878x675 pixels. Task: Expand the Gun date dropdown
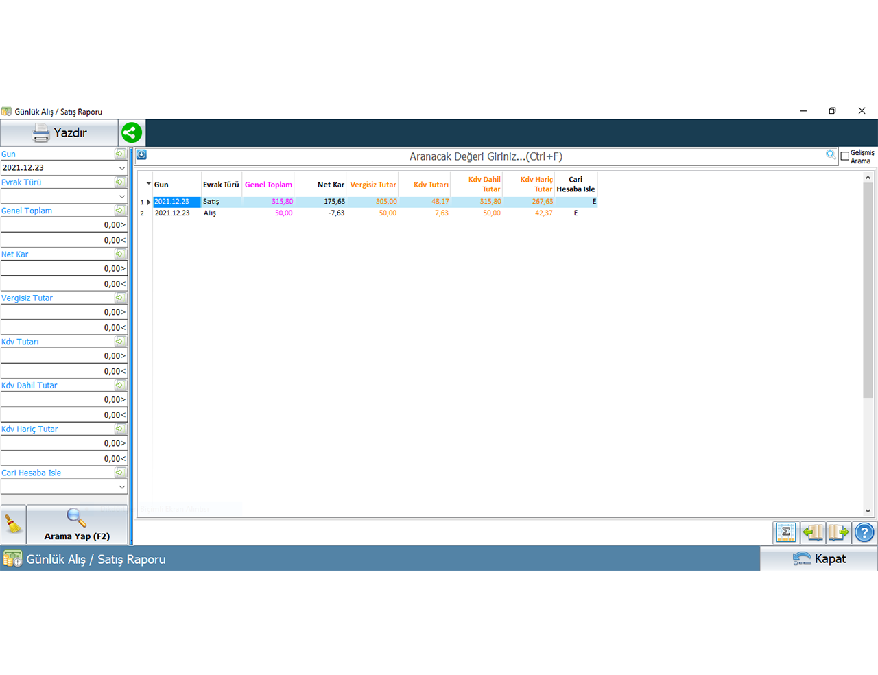click(121, 168)
